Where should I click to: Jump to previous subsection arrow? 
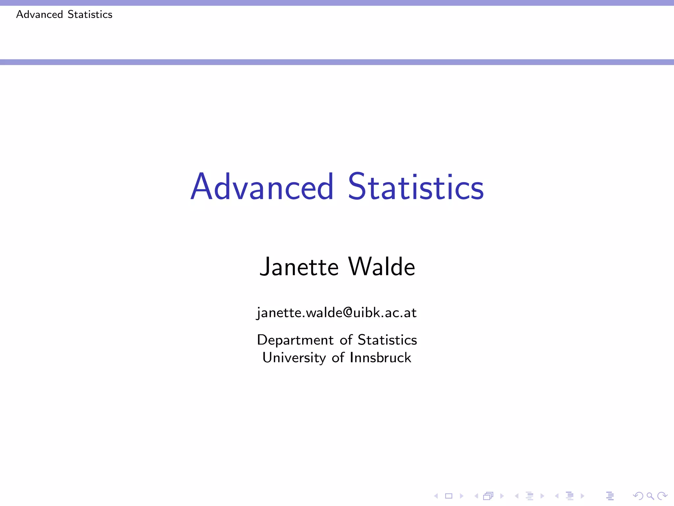[x=517, y=496]
